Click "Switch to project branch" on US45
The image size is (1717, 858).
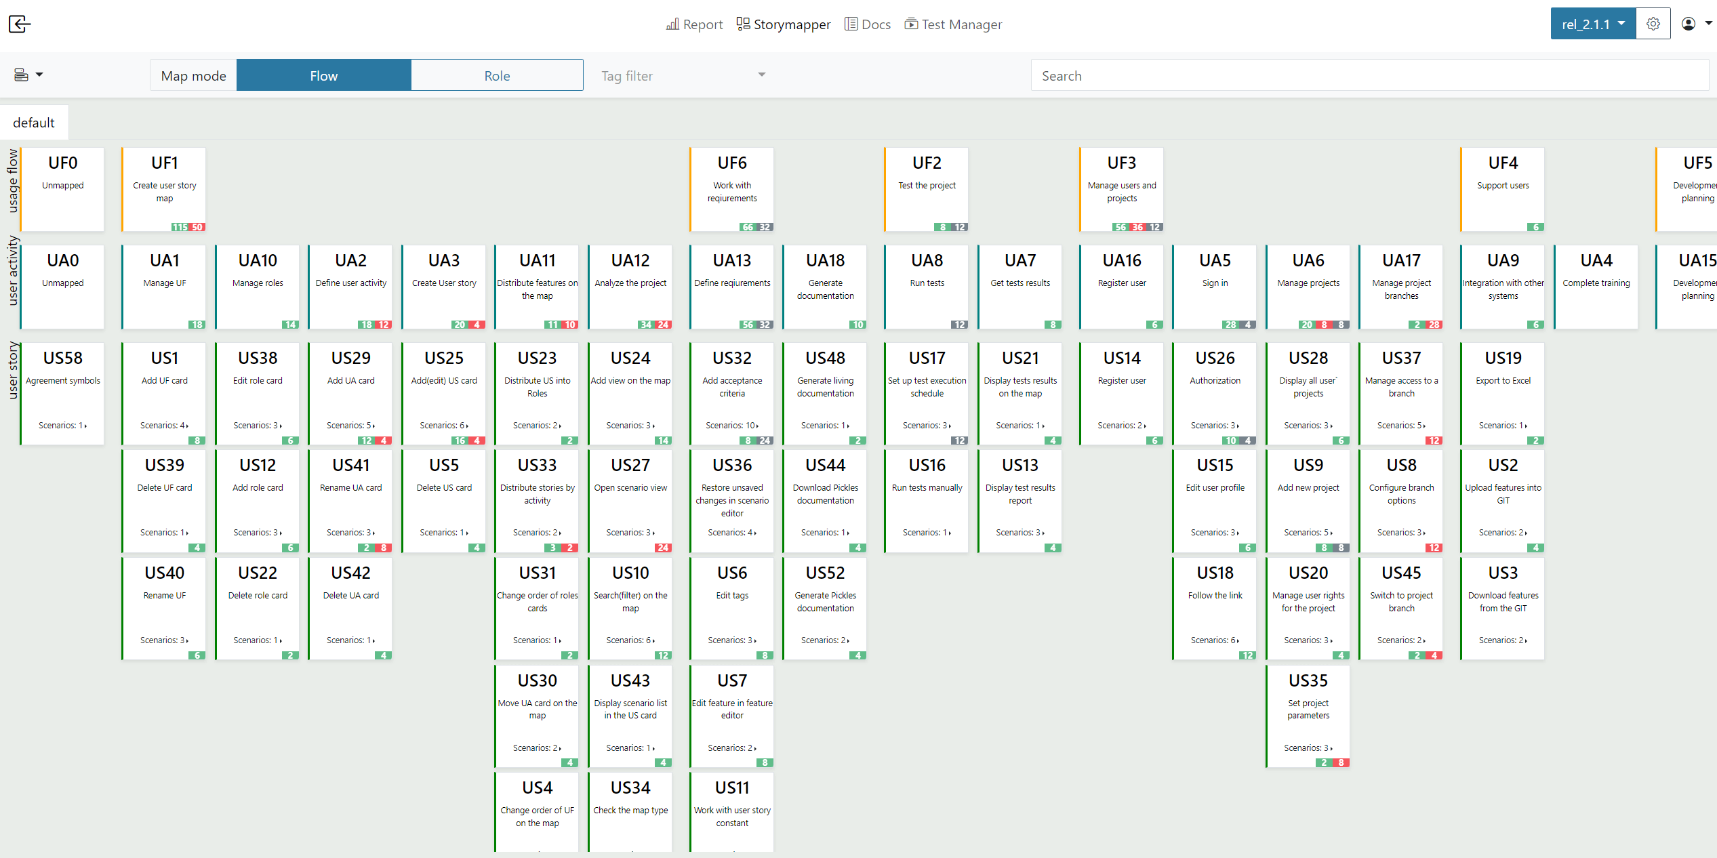point(1401,602)
